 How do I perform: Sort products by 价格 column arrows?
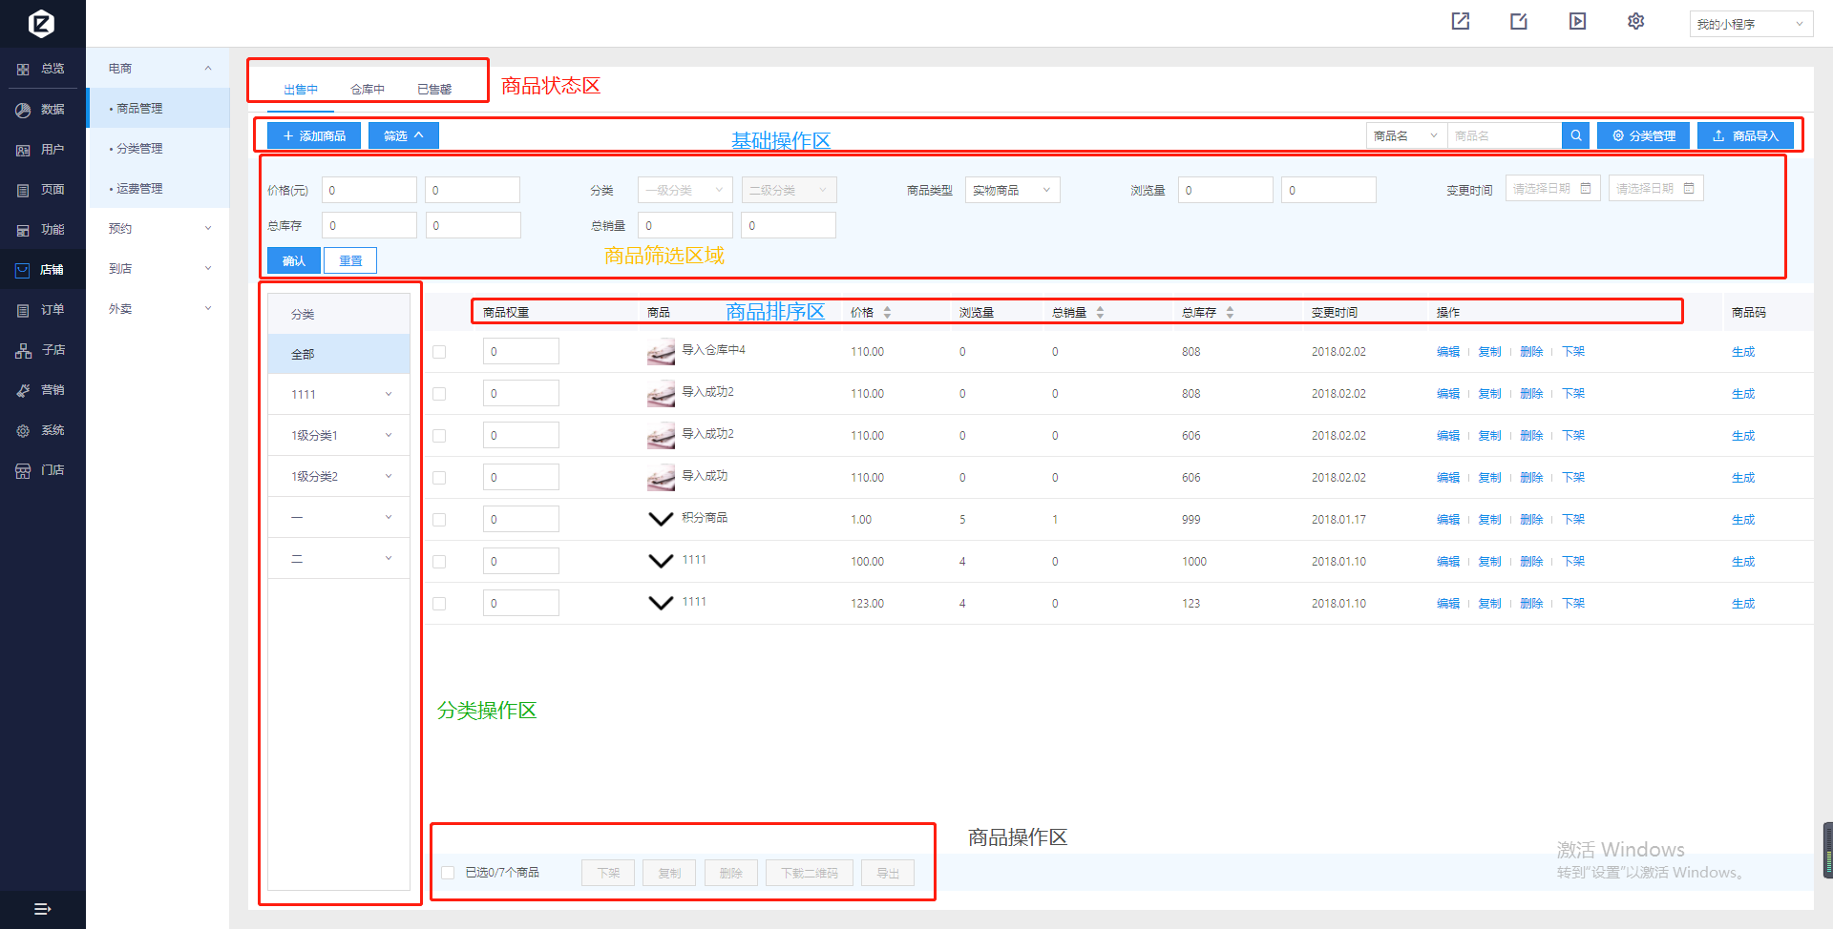coord(887,313)
